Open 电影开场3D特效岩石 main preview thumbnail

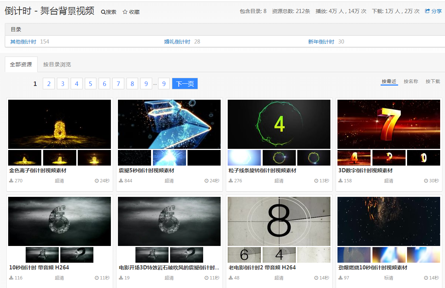pyautogui.click(x=169, y=221)
